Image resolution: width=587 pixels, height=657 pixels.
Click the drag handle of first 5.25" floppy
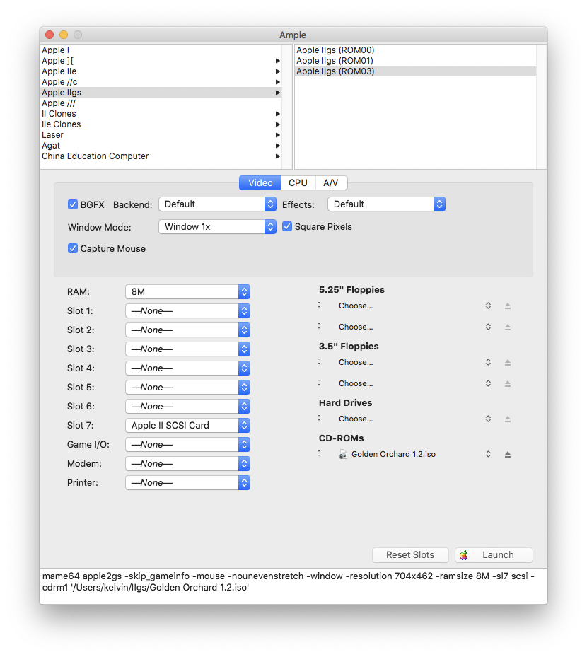click(x=319, y=306)
